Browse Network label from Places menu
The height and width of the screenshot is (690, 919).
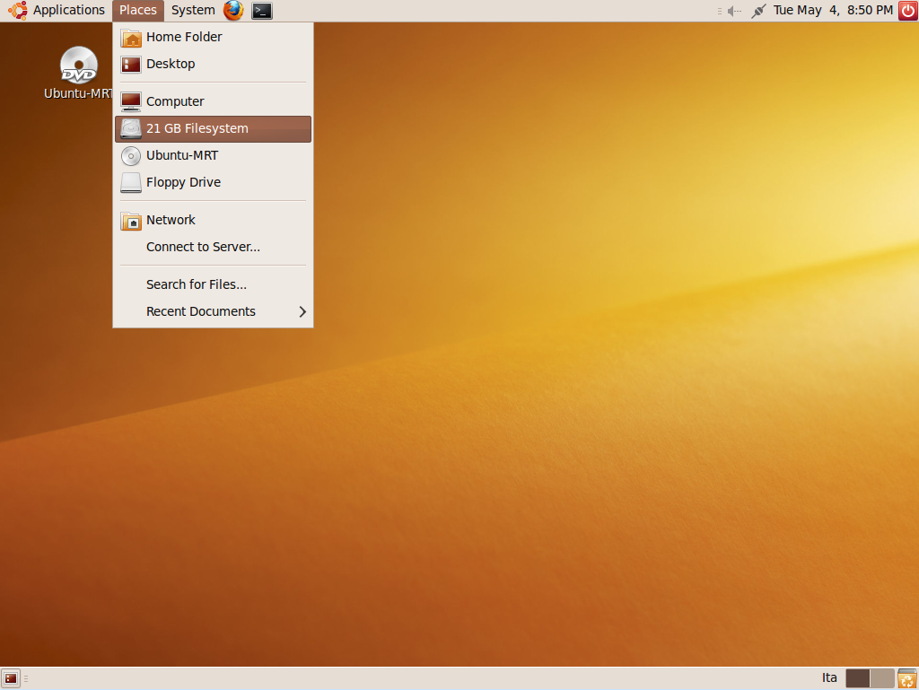point(171,220)
